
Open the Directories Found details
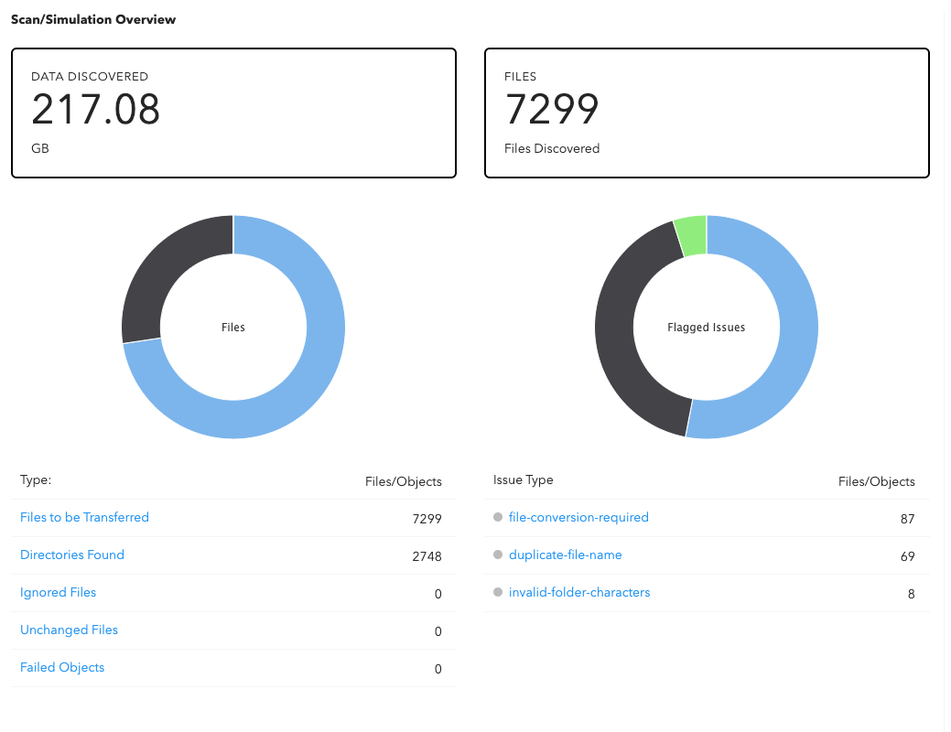tap(72, 554)
